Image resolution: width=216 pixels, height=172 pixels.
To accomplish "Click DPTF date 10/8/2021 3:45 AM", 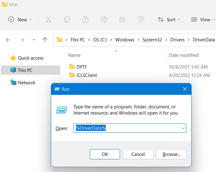I will tap(188, 67).
